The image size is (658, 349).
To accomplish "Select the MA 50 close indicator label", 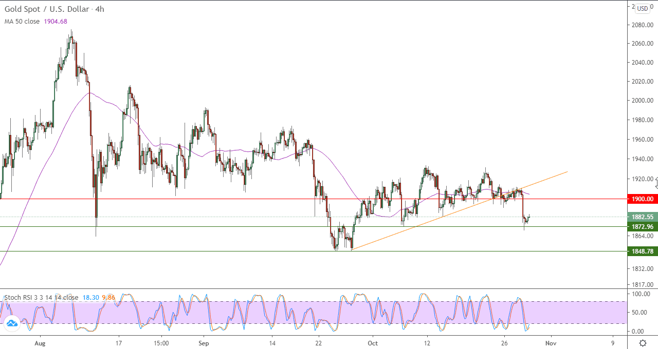I will [x=22, y=22].
